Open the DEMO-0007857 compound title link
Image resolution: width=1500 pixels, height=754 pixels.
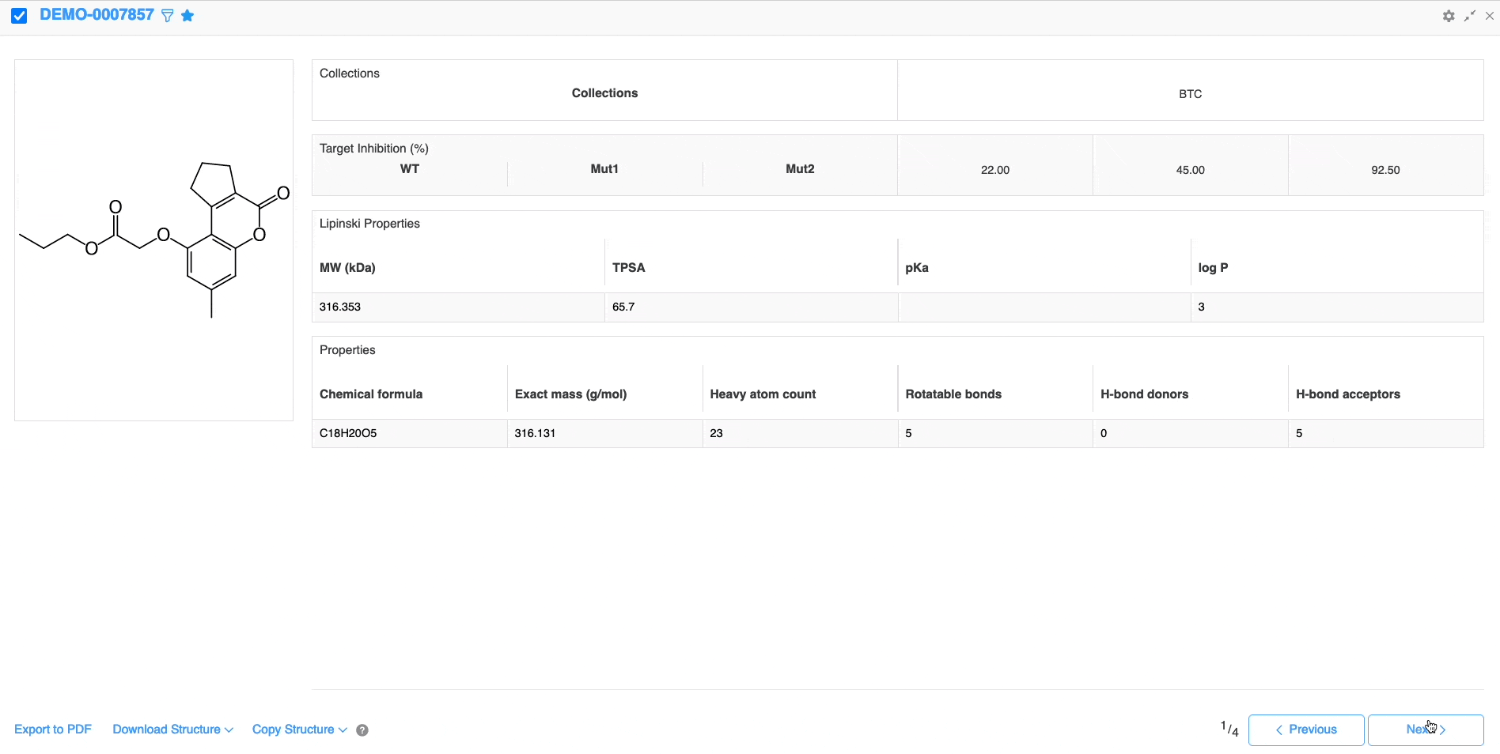97,15
